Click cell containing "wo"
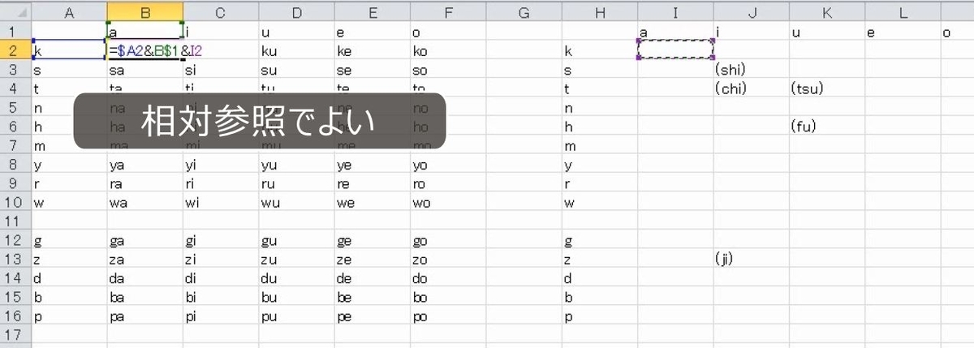The height and width of the screenshot is (348, 974). point(448,203)
